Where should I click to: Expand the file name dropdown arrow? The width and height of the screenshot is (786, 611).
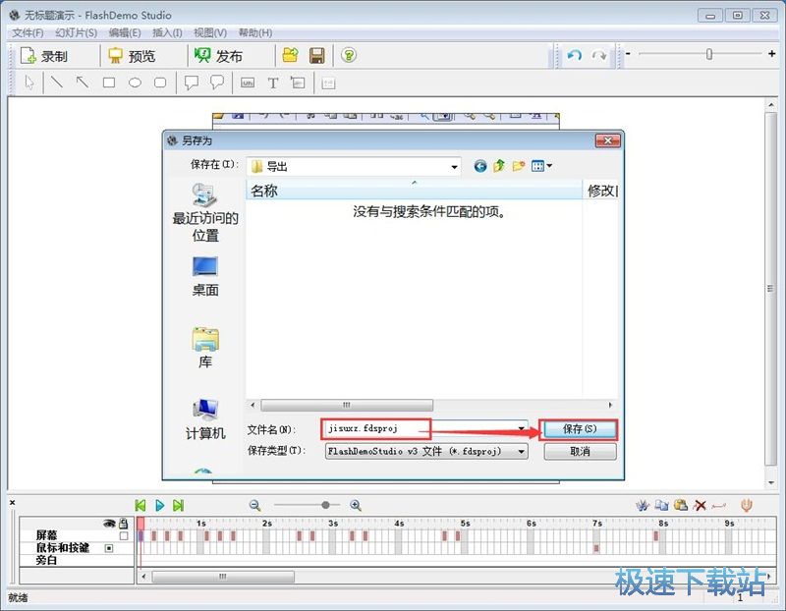tap(522, 429)
